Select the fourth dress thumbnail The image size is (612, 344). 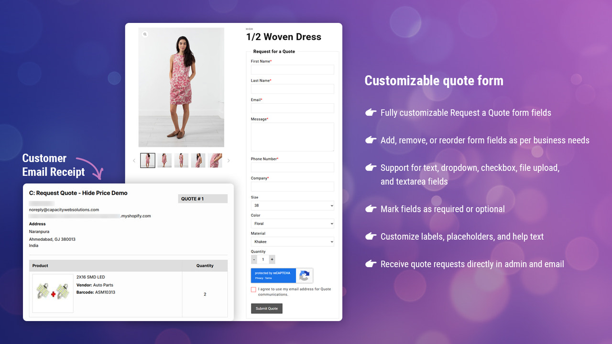[x=198, y=161]
